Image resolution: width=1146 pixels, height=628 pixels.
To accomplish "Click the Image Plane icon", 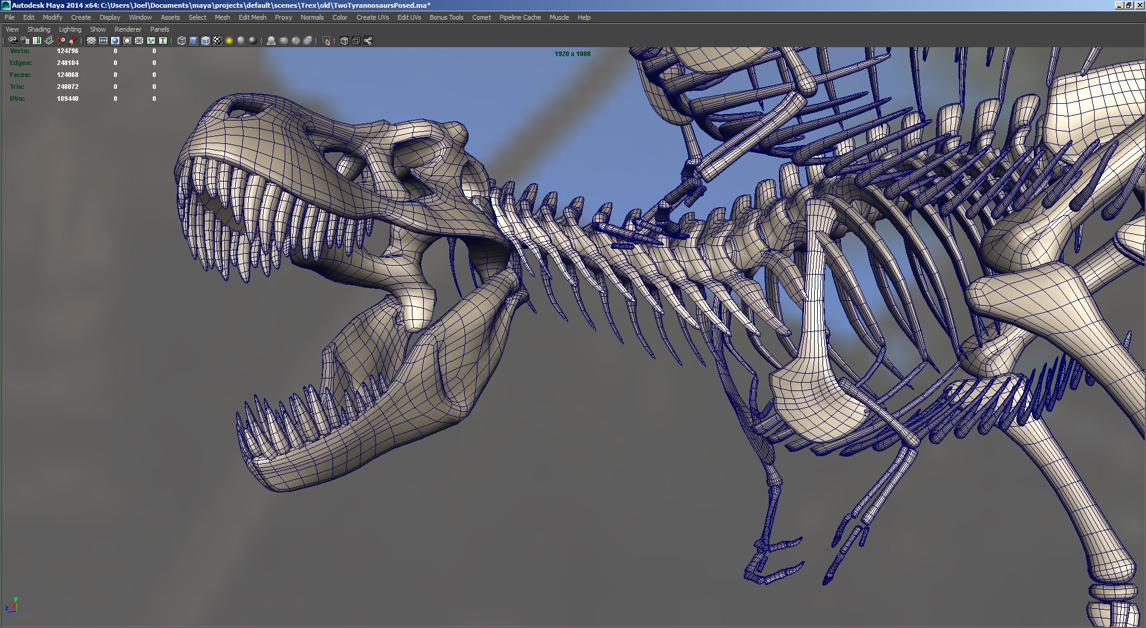I will (49, 41).
